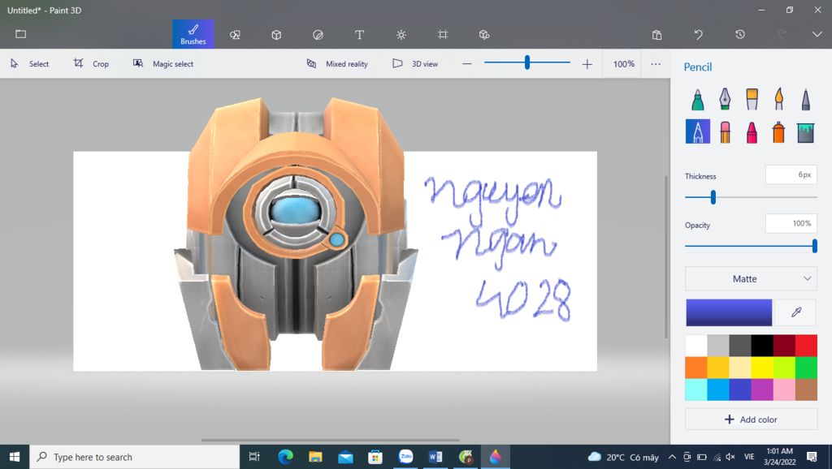This screenshot has height=469, width=832.
Task: Click the Thickness slider handle
Action: click(x=713, y=197)
